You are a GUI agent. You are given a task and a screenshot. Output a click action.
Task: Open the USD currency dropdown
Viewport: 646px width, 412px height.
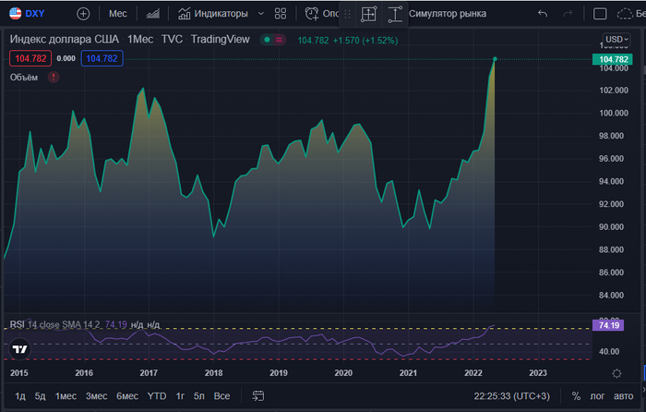(616, 40)
